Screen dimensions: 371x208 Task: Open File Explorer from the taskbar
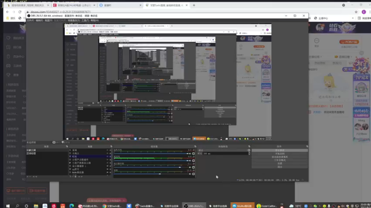(x=36, y=206)
